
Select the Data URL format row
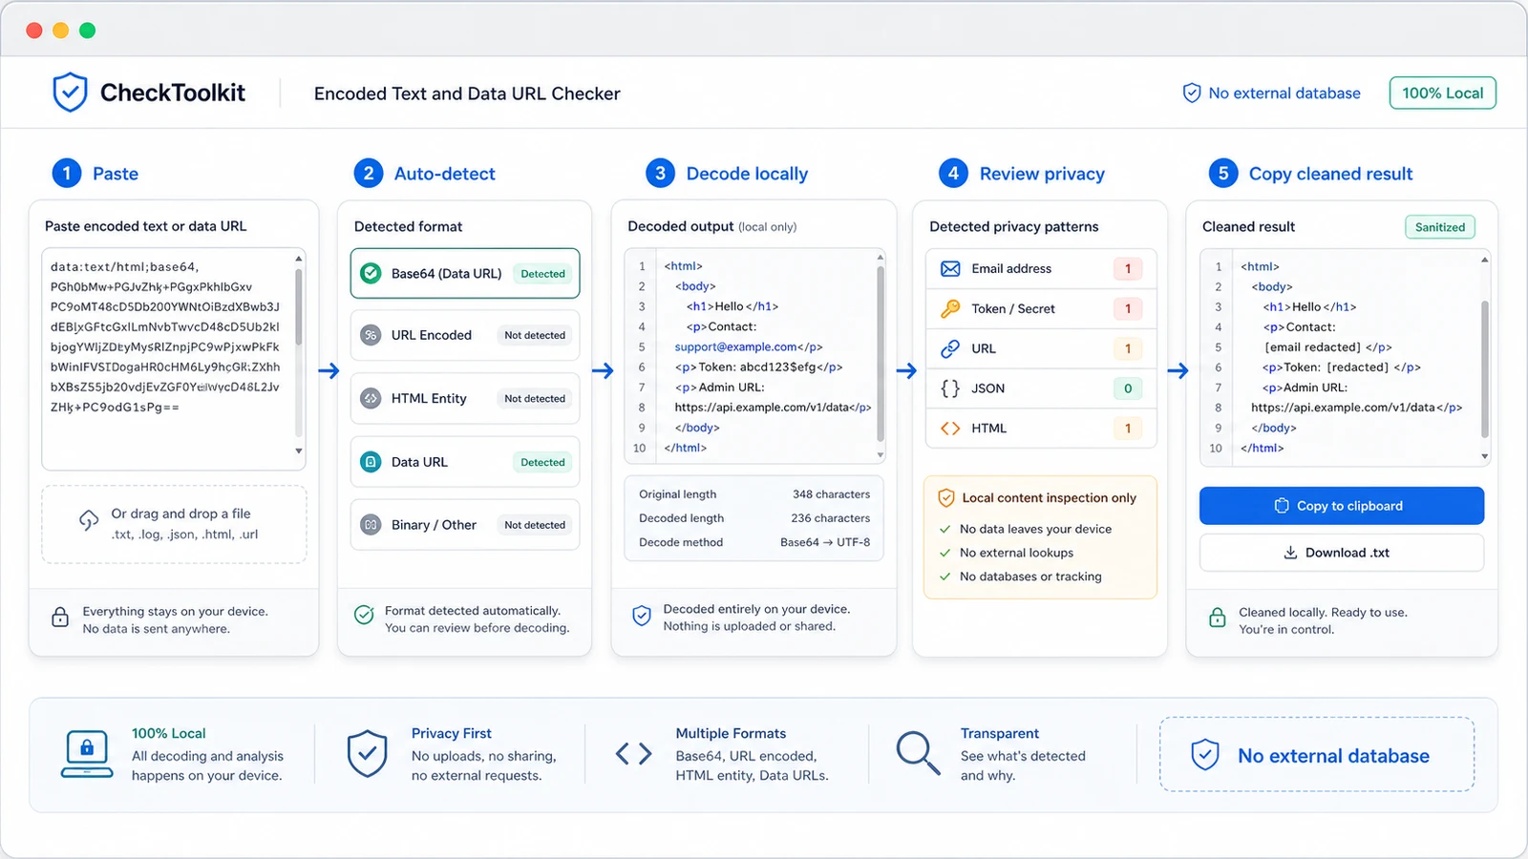click(465, 462)
